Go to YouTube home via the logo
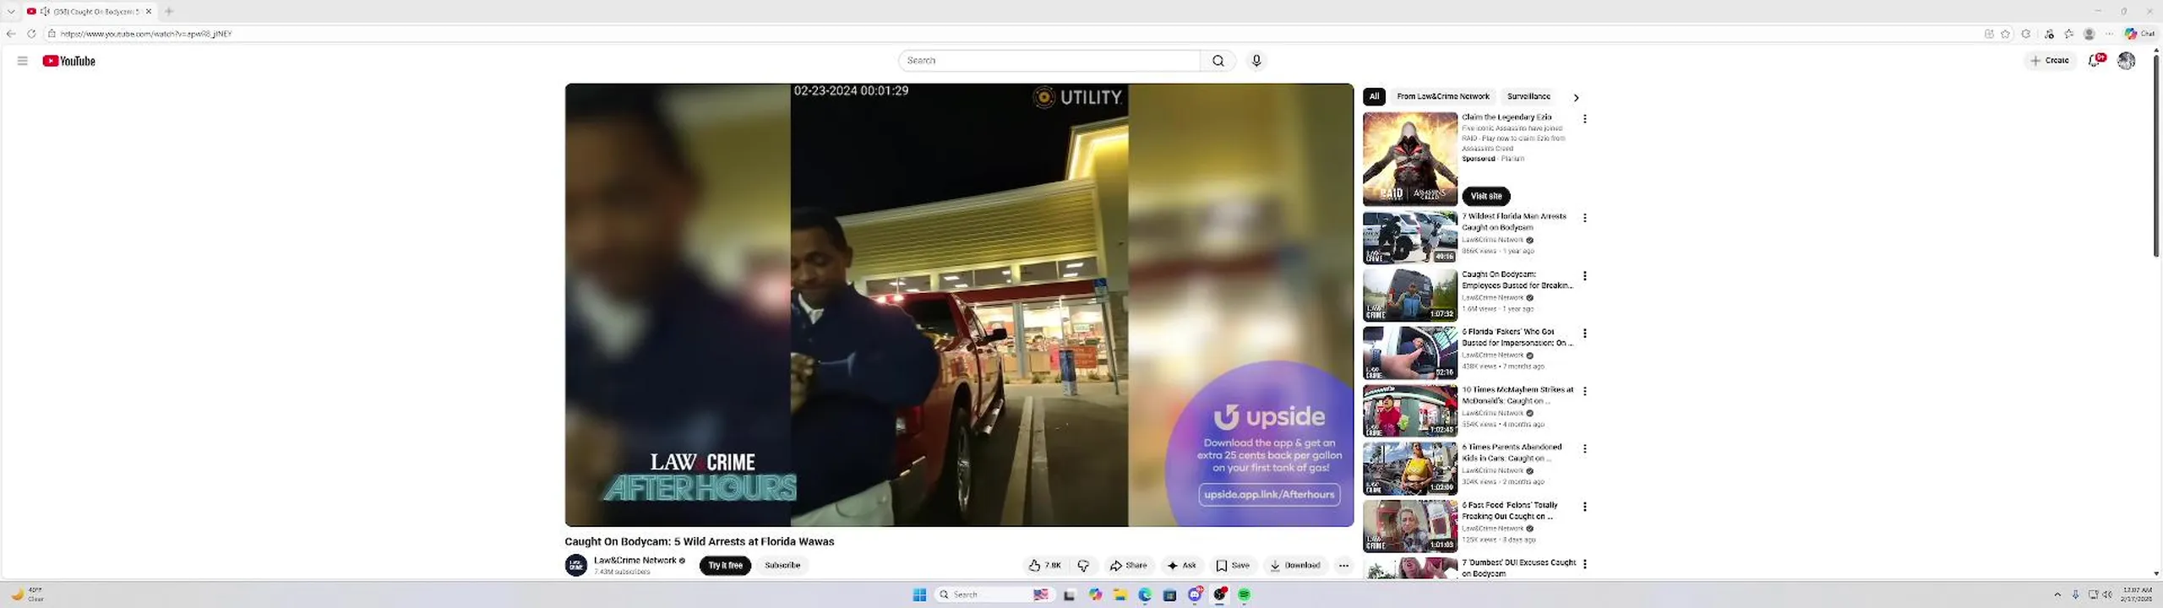 [68, 61]
